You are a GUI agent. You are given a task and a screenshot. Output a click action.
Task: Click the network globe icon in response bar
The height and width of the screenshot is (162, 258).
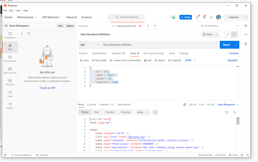click(185, 105)
